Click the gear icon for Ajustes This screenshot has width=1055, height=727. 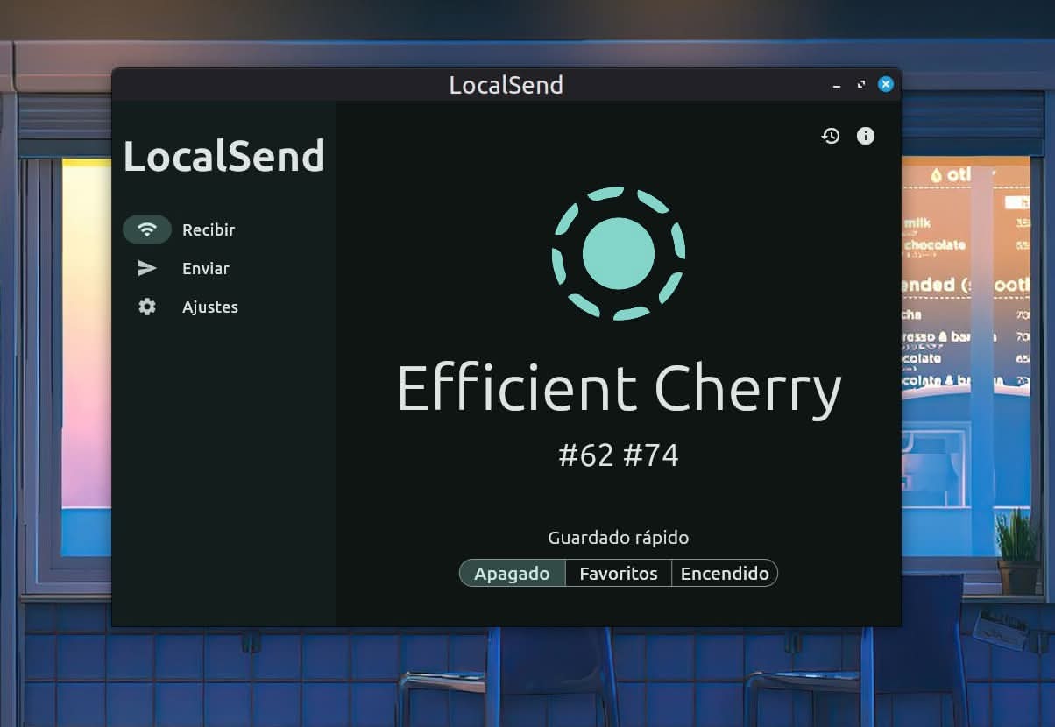(147, 307)
